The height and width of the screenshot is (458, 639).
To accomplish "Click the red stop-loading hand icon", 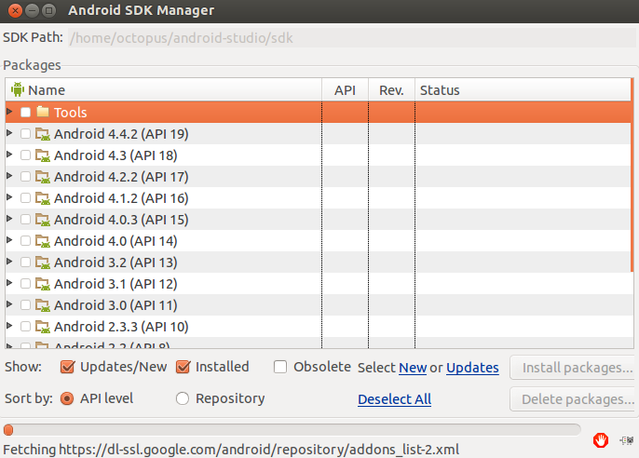I will 601,440.
